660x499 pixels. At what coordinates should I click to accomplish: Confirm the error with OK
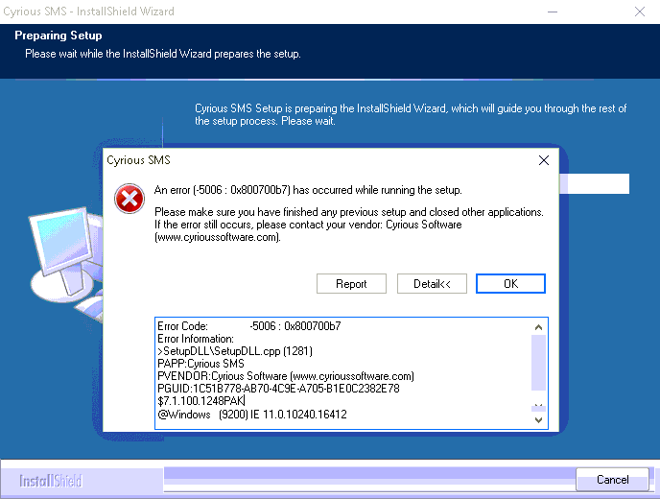point(510,283)
